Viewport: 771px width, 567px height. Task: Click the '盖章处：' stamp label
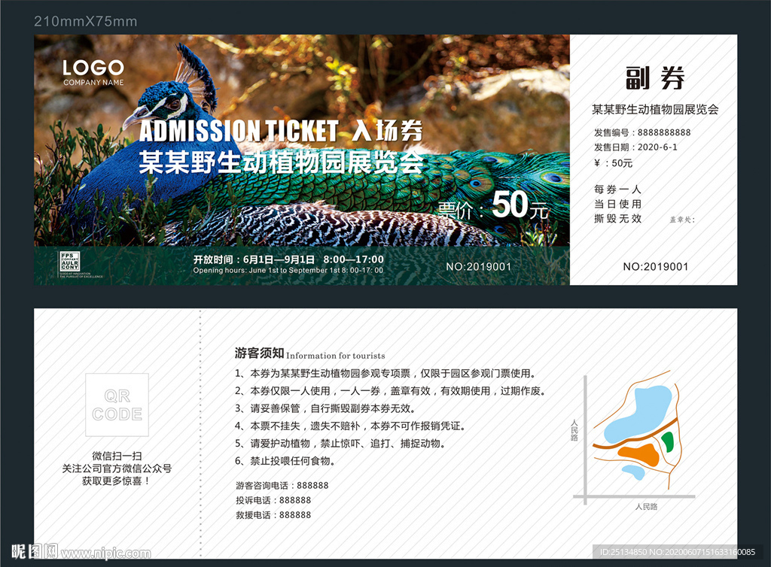682,220
